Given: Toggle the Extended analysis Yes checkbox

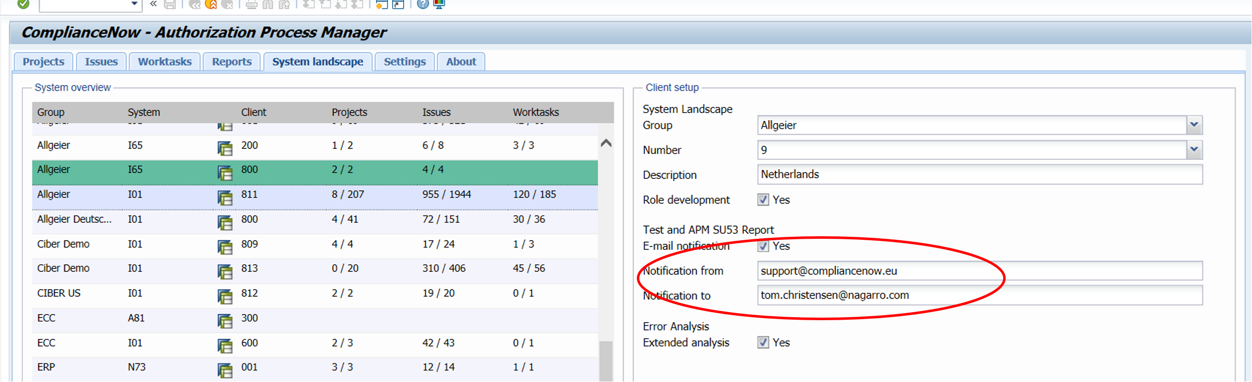Looking at the screenshot, I should (763, 342).
